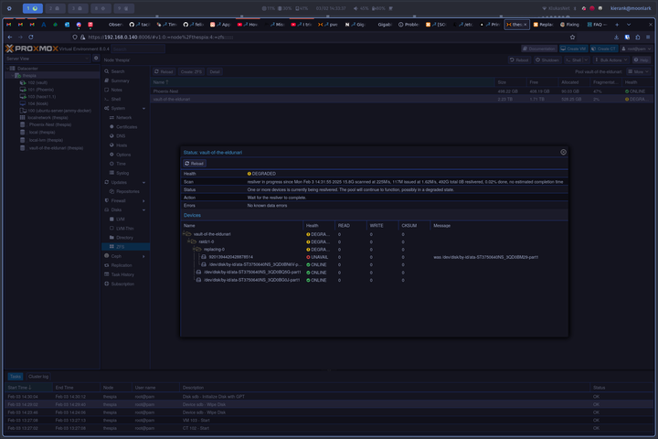
Task: Open the Shell item in node menu
Action: (116, 99)
